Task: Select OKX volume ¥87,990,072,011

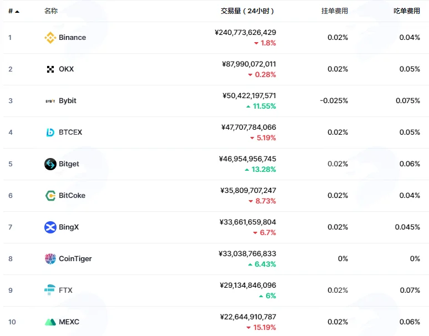Action: [249, 64]
